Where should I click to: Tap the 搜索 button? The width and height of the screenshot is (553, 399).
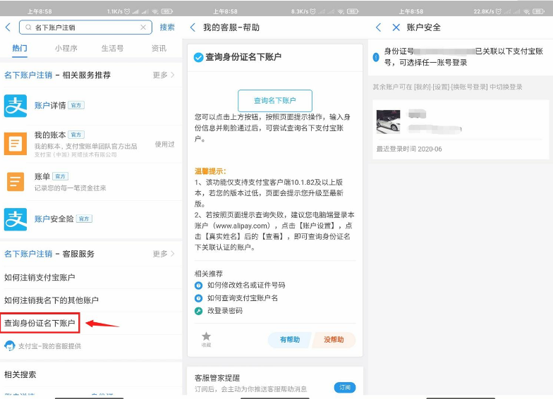(x=167, y=27)
